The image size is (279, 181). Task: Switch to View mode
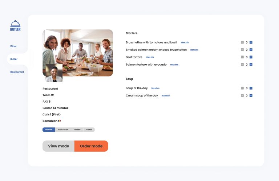tap(58, 146)
